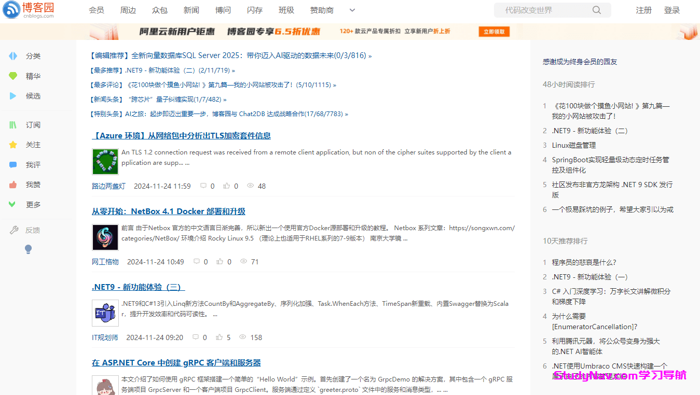The height and width of the screenshot is (395, 700).
Task: Like the Azure TLS post via thumbs-up
Action: click(x=227, y=186)
